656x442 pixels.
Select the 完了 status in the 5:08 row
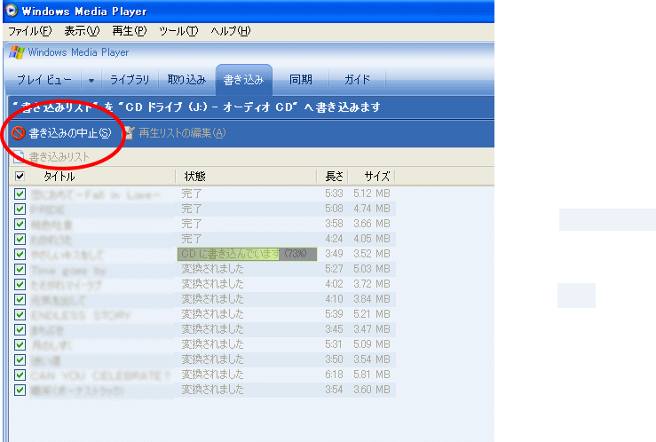pos(192,209)
